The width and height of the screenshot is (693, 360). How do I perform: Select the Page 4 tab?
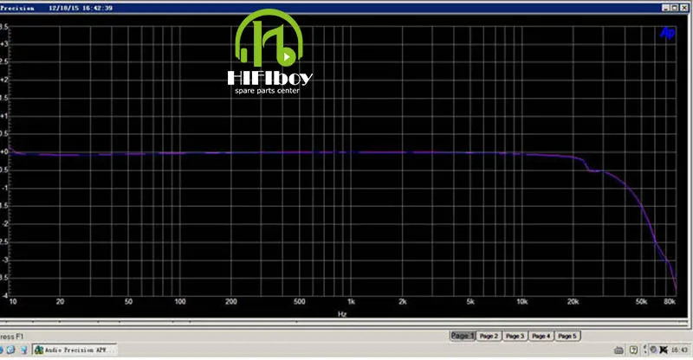541,336
